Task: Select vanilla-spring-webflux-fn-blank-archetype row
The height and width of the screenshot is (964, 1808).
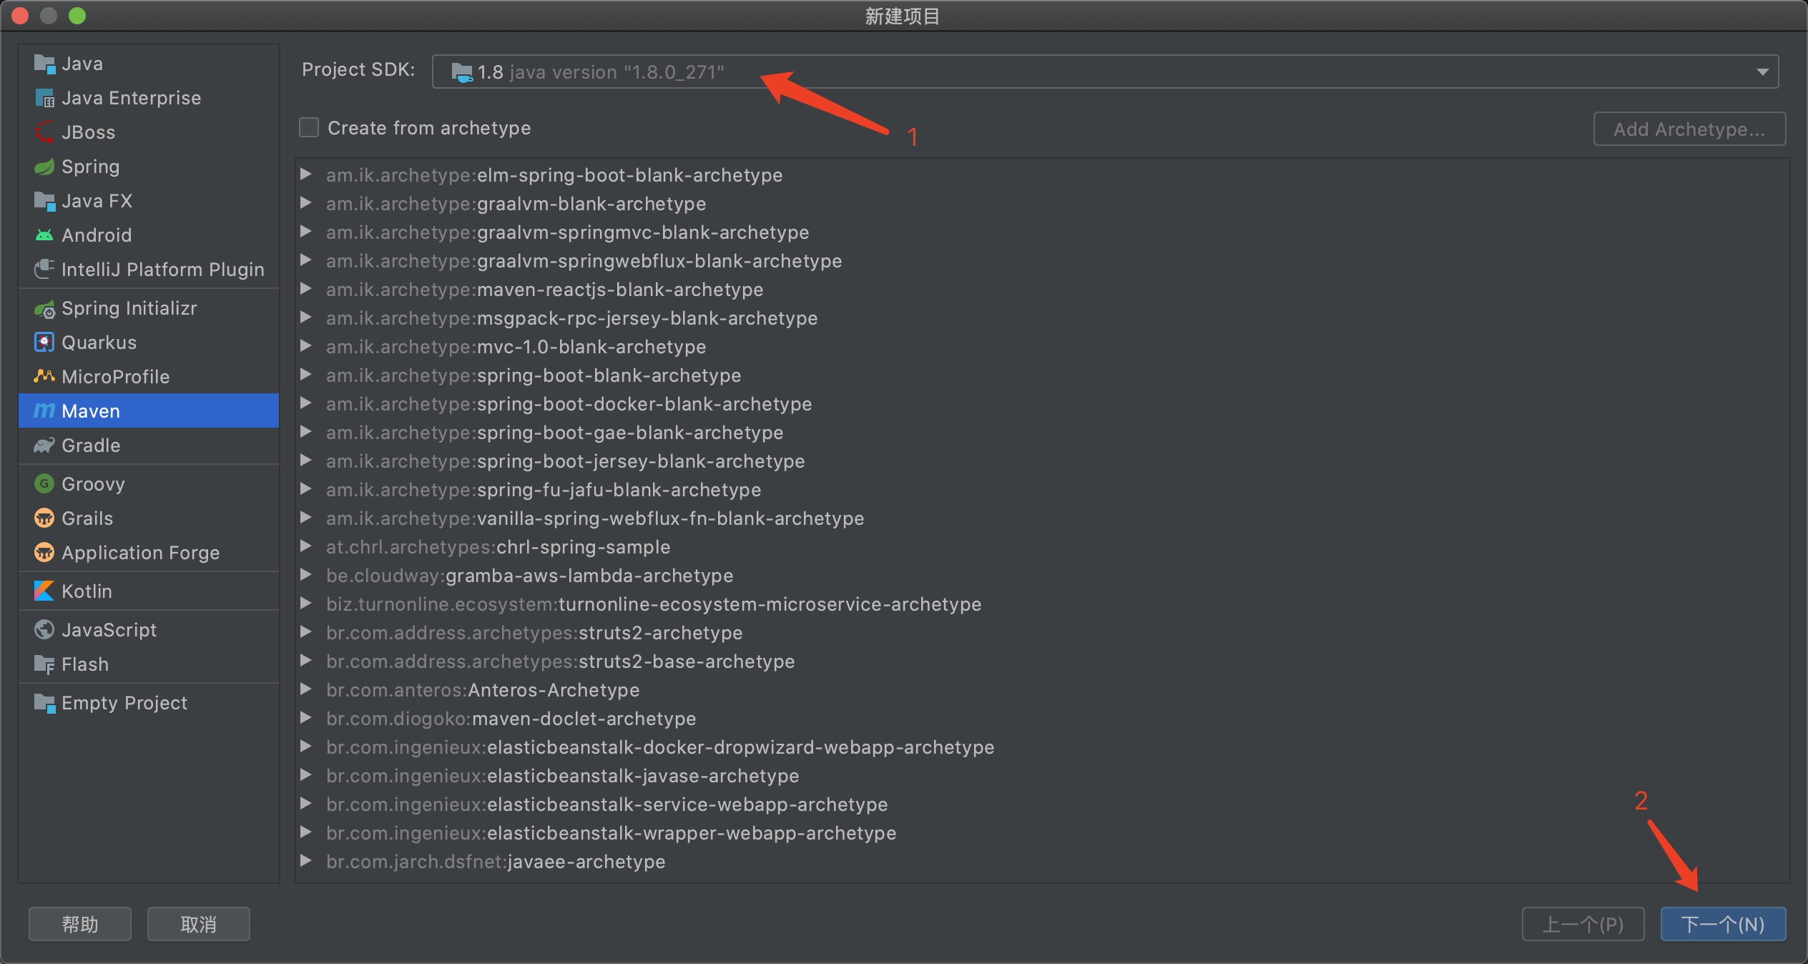Action: coord(1042,518)
